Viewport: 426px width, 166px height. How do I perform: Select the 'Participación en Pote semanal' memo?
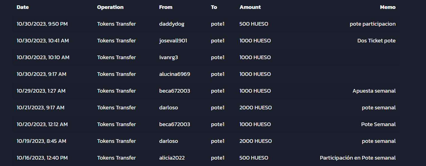[x=358, y=158]
